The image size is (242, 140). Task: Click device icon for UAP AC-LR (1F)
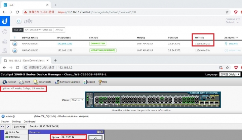click(x=15, y=50)
